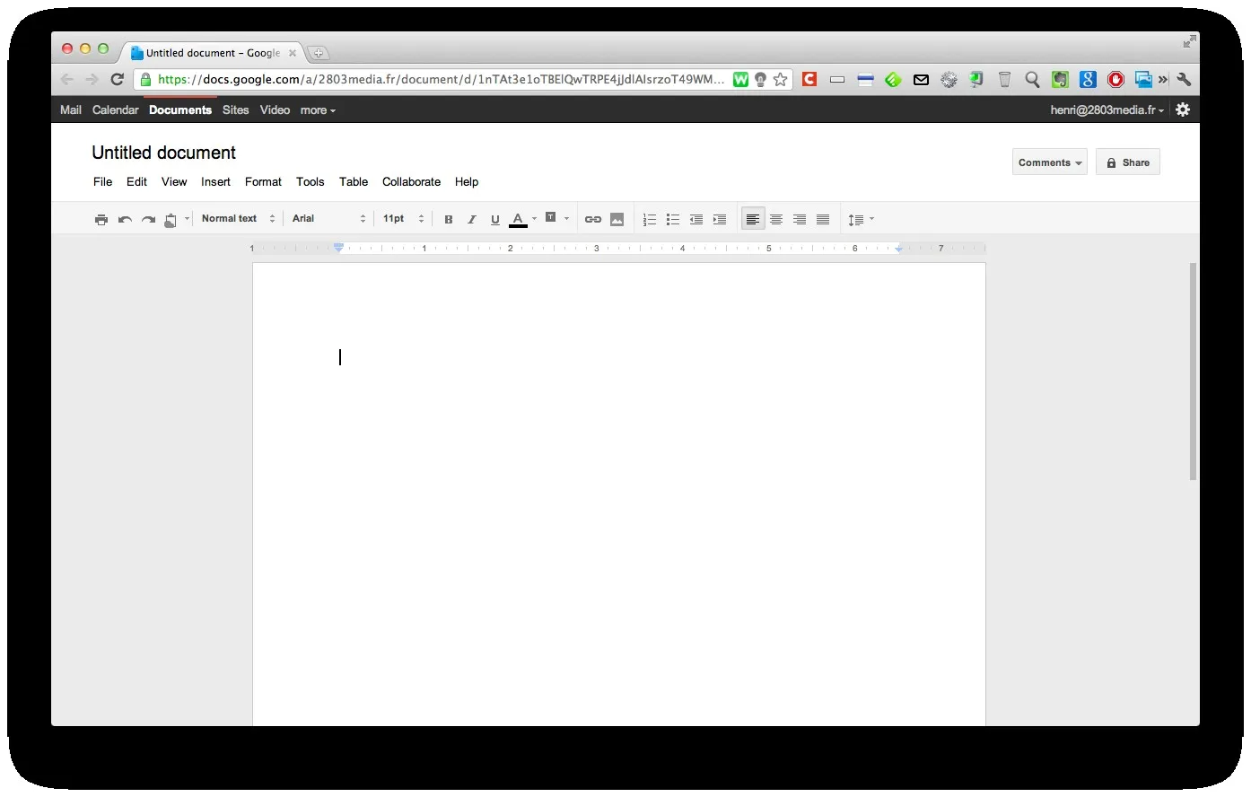Insert a link with the chain icon
Viewport: 1251px width, 797px height.
click(x=593, y=220)
